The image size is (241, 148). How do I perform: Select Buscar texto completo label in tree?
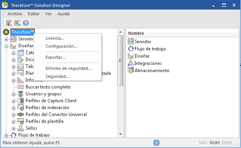coord(48,87)
